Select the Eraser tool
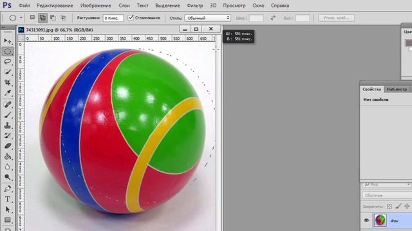Screen dimensions: 412x231 tap(8, 146)
